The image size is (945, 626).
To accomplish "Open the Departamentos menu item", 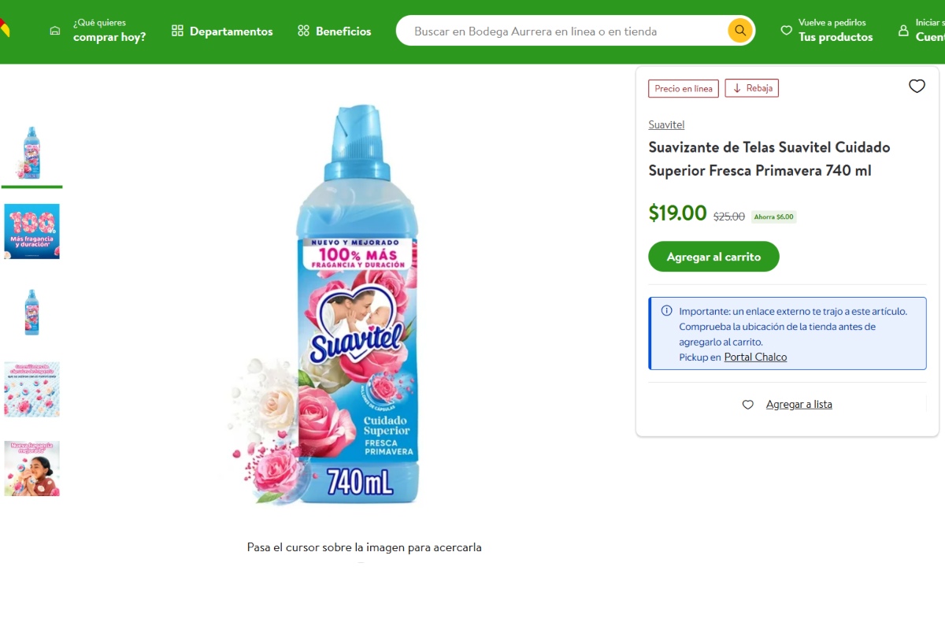I will pos(231,31).
